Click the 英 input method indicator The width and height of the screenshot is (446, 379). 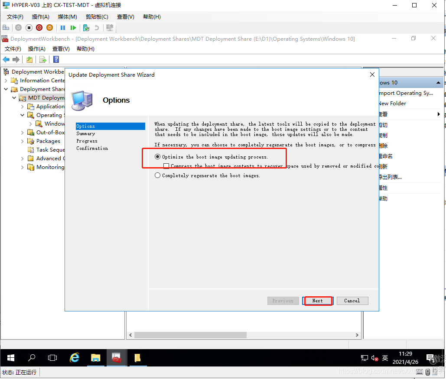385,358
